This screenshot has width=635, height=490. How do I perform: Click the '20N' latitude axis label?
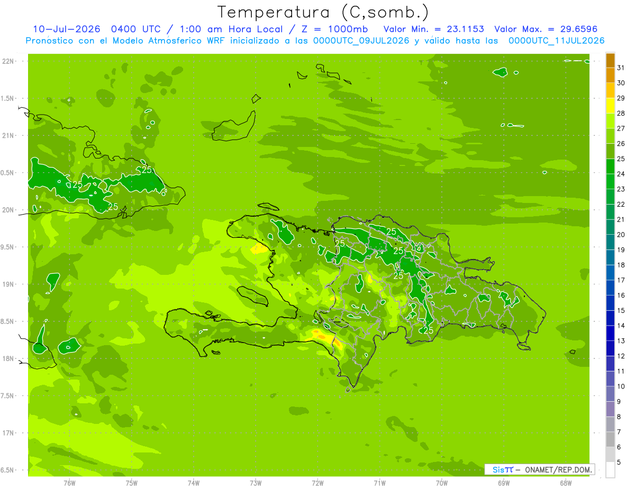(x=8, y=210)
